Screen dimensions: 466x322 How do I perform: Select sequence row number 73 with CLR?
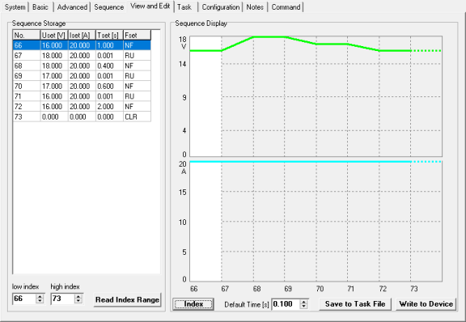click(x=82, y=117)
